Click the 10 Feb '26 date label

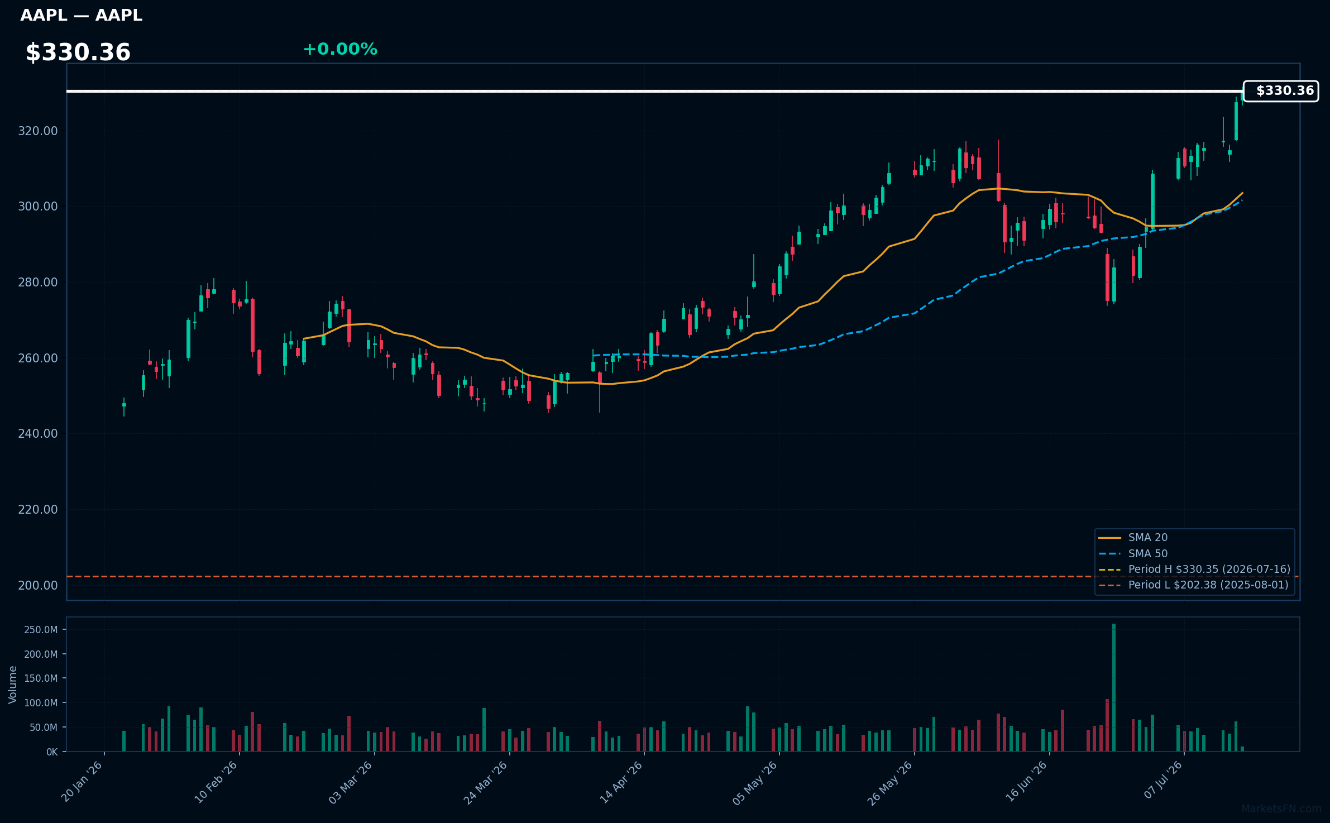click(216, 782)
